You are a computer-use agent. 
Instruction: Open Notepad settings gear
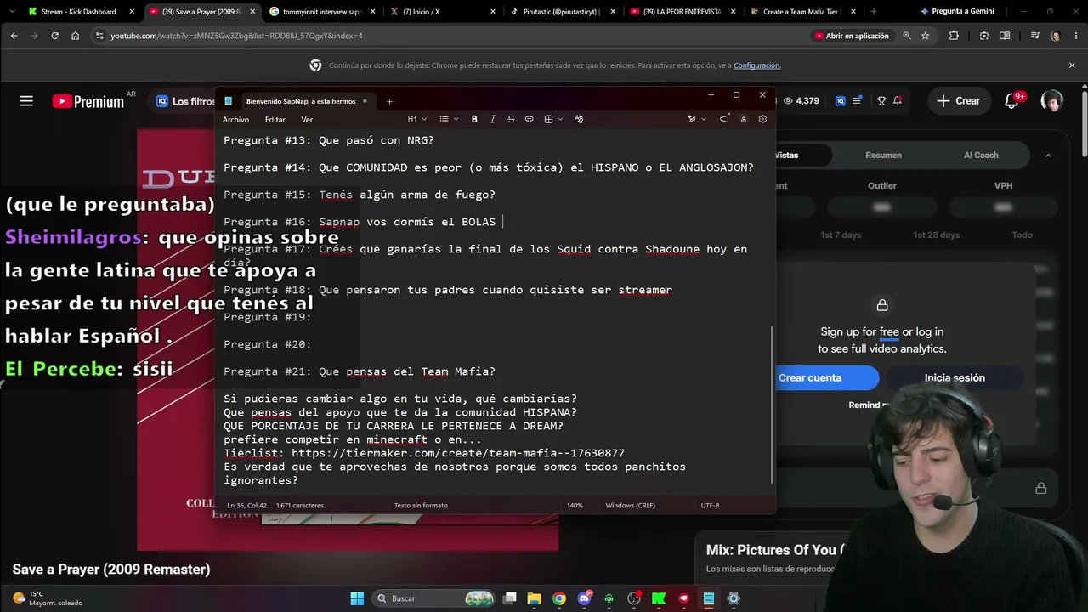pyautogui.click(x=762, y=119)
